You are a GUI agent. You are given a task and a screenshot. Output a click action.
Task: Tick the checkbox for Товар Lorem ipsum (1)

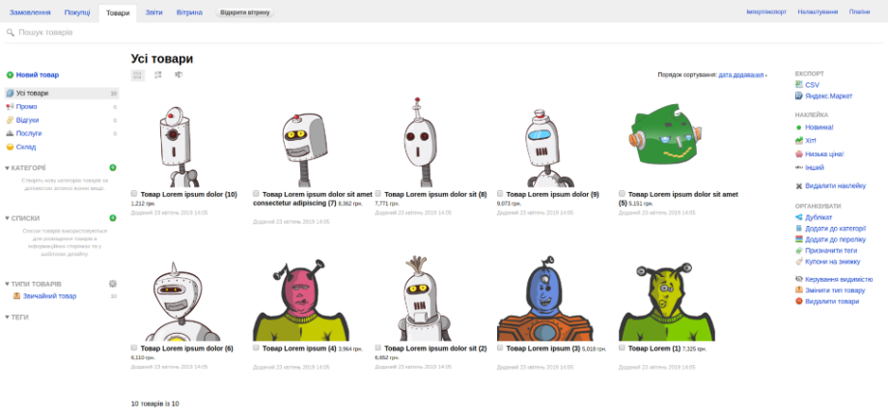[623, 347]
